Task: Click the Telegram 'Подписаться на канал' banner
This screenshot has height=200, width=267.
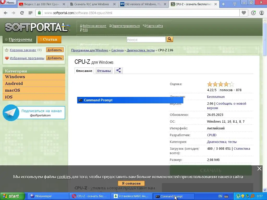Action: click(34, 113)
